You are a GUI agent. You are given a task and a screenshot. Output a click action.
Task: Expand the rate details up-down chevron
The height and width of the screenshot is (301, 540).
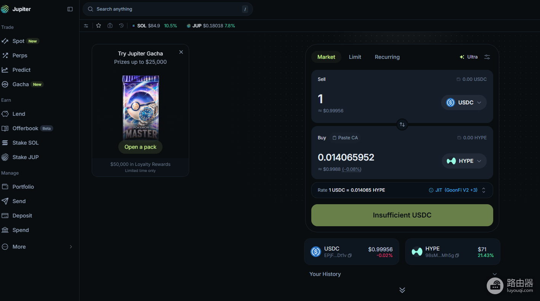click(x=484, y=190)
